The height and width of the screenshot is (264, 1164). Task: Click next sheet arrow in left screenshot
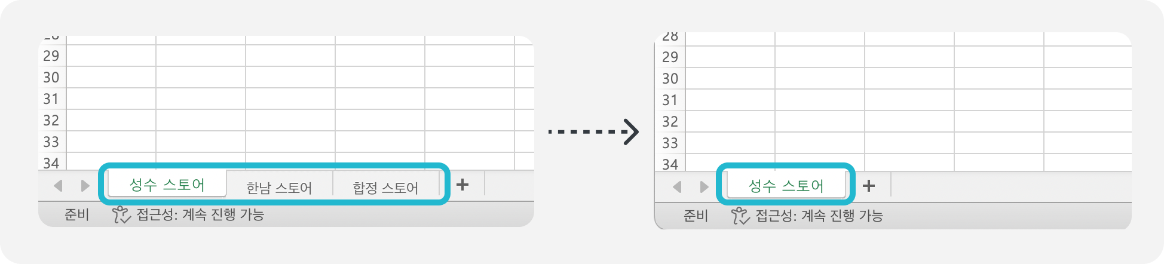85,186
